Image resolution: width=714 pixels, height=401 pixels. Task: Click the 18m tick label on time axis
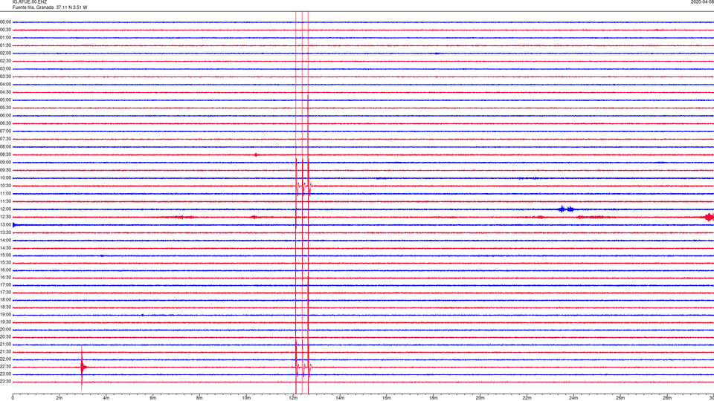tap(434, 398)
